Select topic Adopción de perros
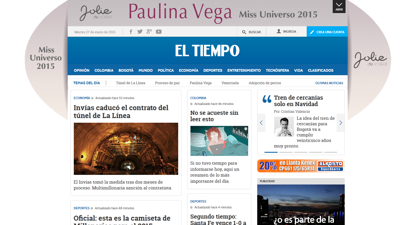 [x=265, y=83]
